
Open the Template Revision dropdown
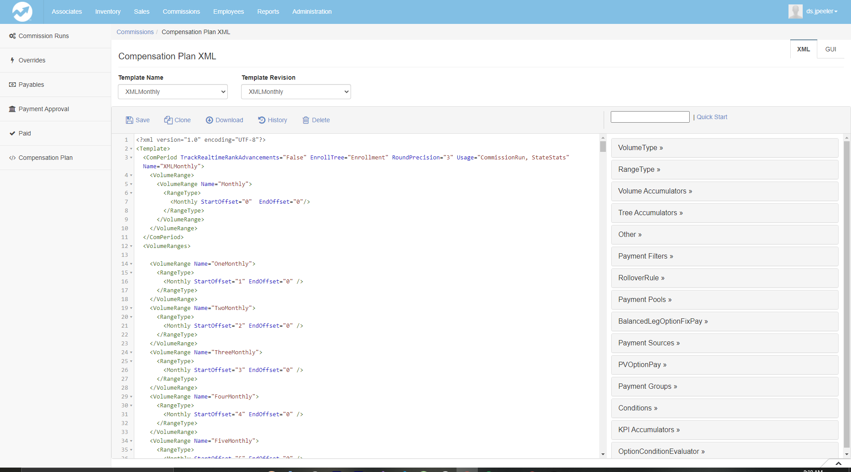click(296, 92)
